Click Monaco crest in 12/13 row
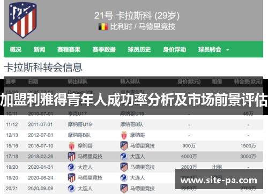 124,135
